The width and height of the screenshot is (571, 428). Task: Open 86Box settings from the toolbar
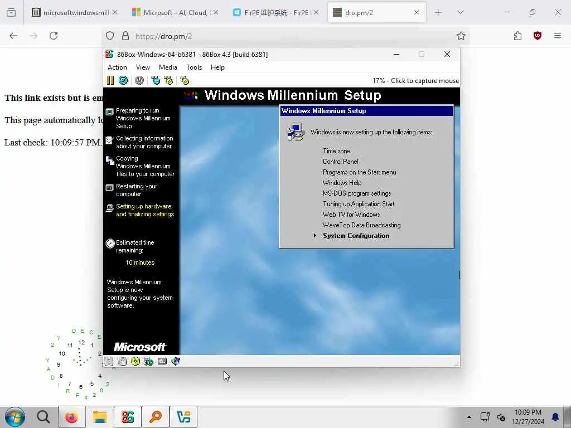185,80
